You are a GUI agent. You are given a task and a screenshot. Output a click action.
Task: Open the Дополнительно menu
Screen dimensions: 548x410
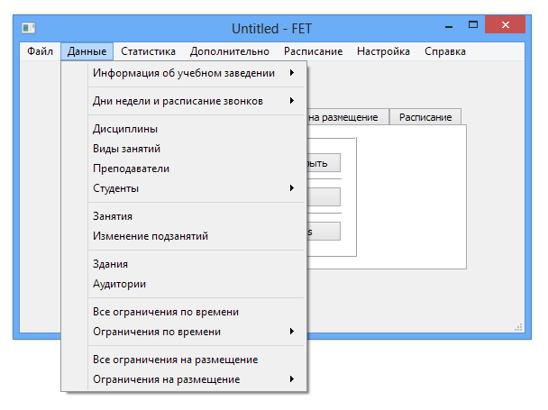(x=229, y=51)
